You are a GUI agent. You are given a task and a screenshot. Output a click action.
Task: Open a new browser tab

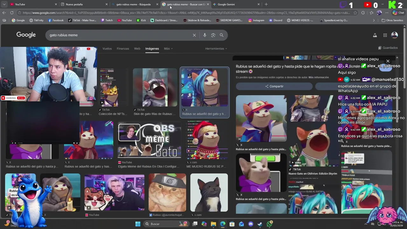coord(266,4)
